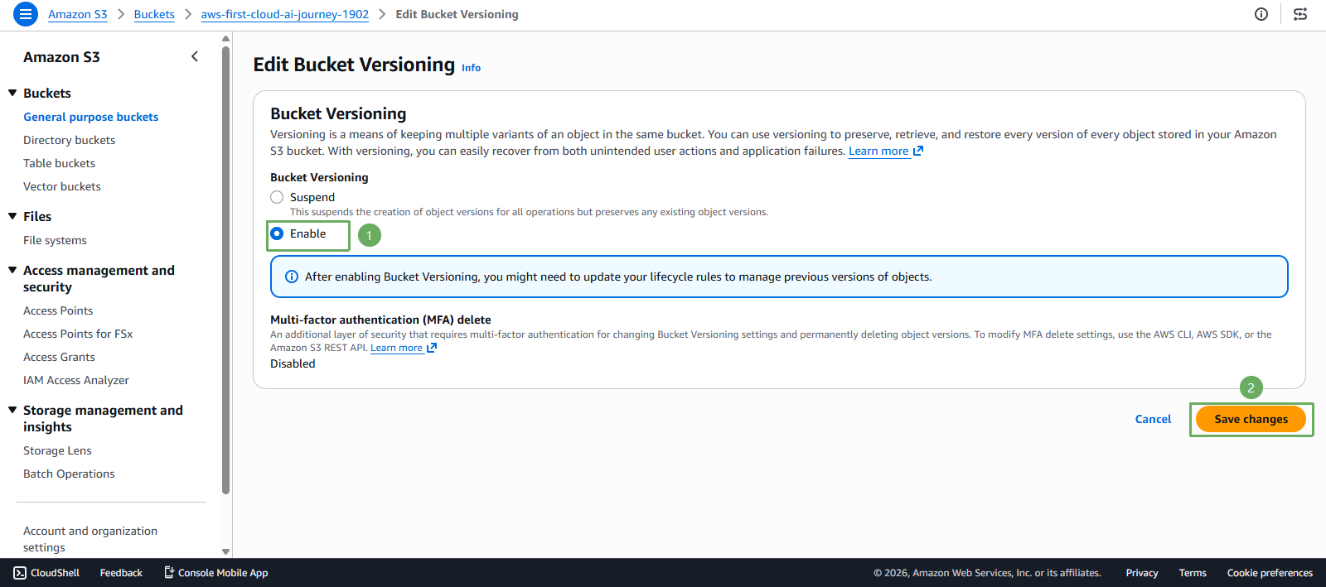Open General purpose buckets
The image size is (1326, 587).
[91, 117]
